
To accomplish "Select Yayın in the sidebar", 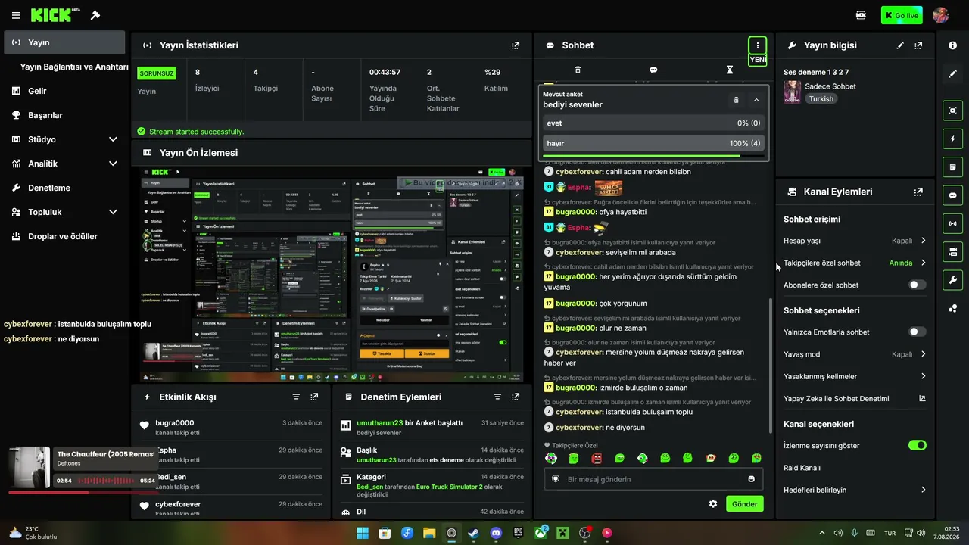I will (x=64, y=42).
